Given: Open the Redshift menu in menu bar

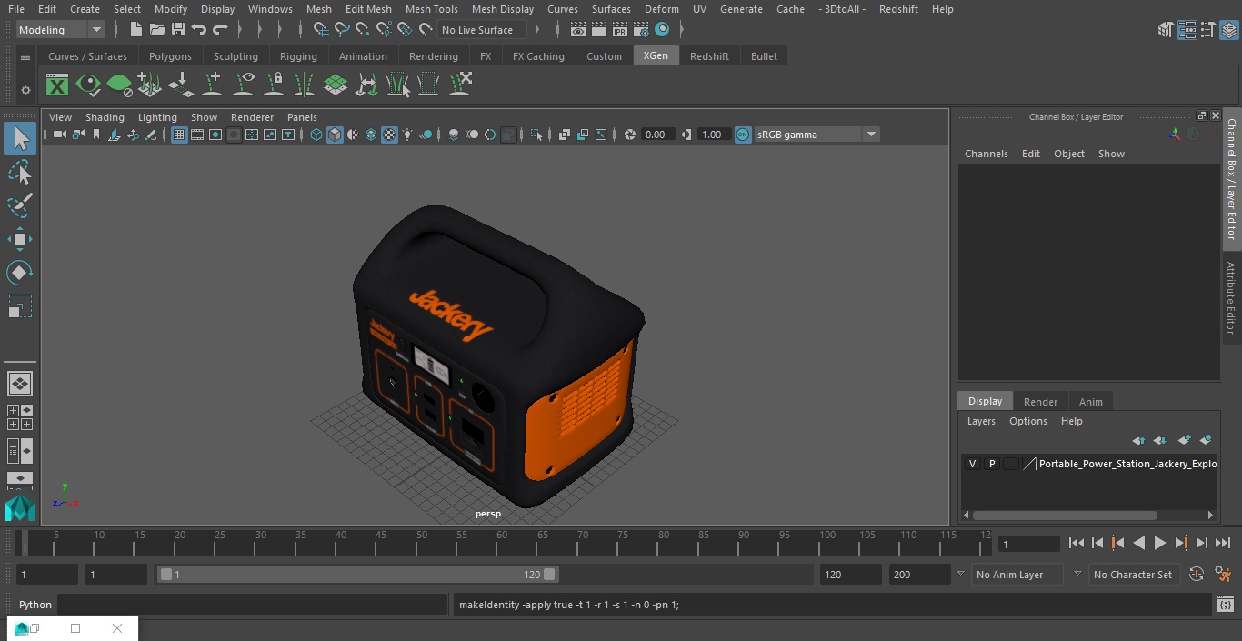Looking at the screenshot, I should [898, 9].
